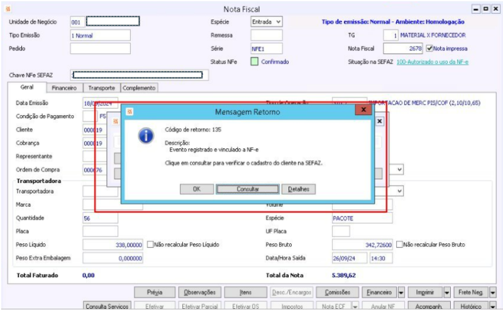Click the Tipo Emissão field
The image size is (503, 310).
100,35
